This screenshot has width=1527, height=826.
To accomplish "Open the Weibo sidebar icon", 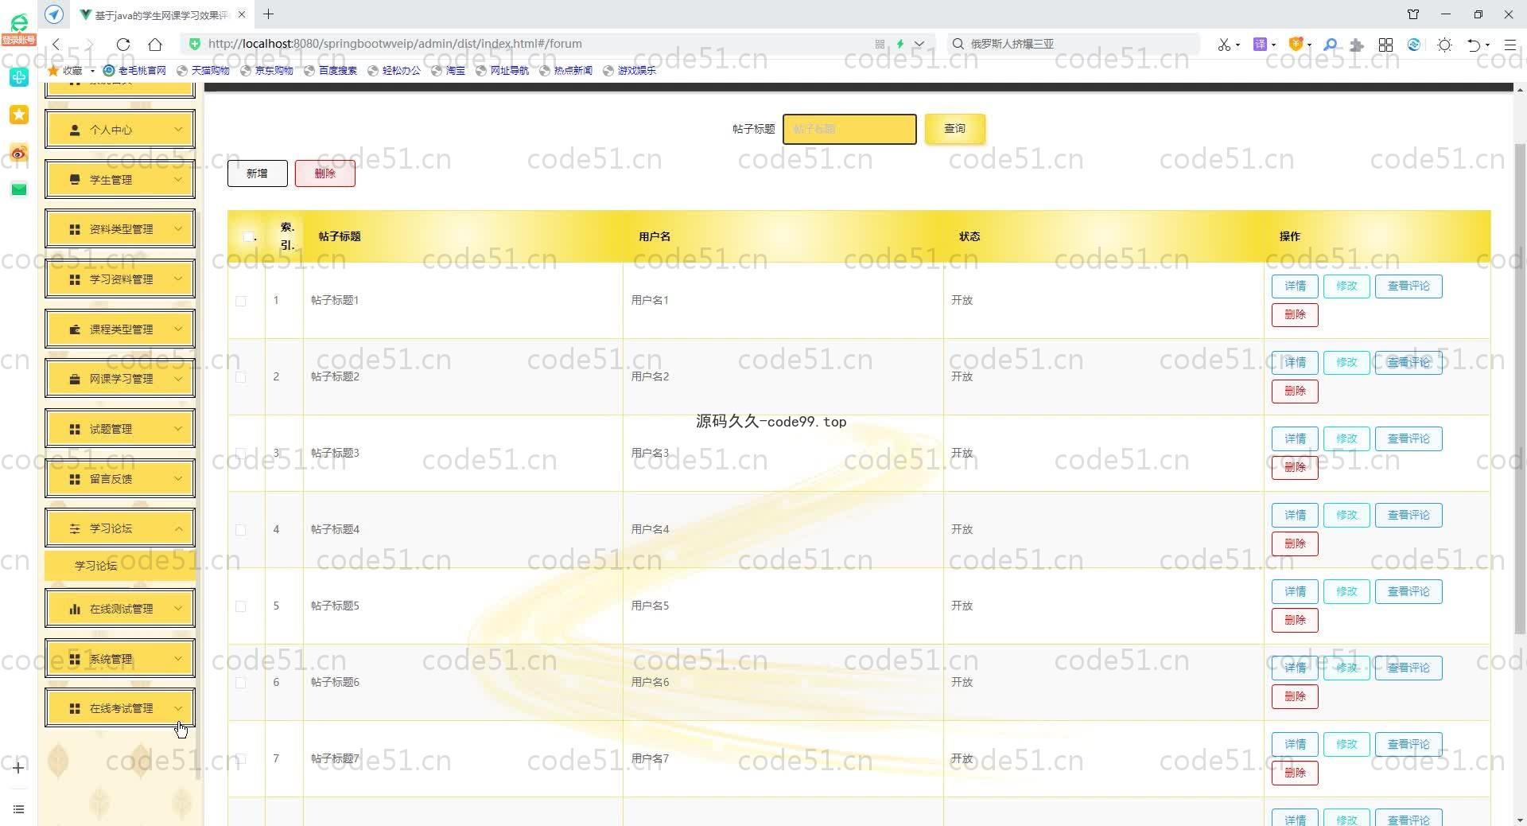I will coord(19,153).
